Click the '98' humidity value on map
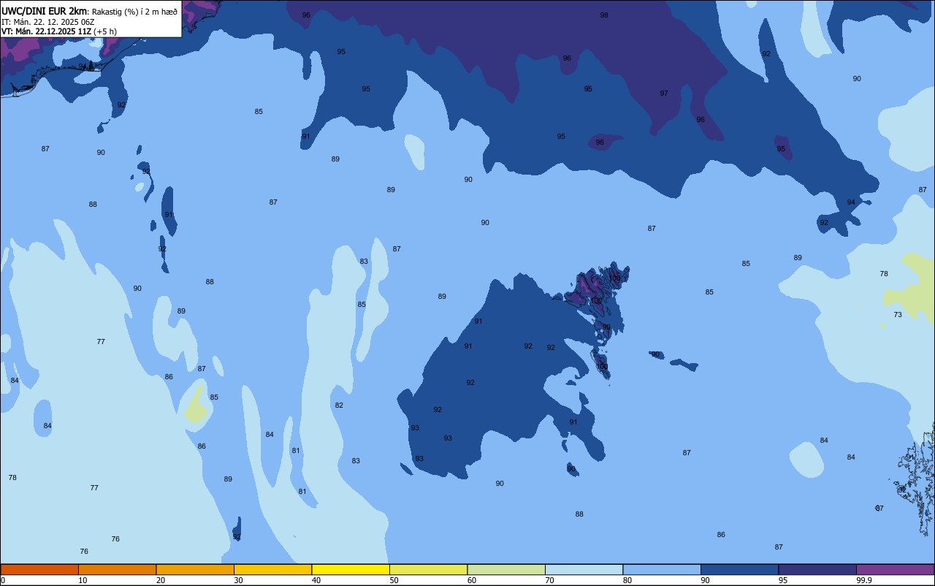The image size is (935, 586). click(604, 15)
